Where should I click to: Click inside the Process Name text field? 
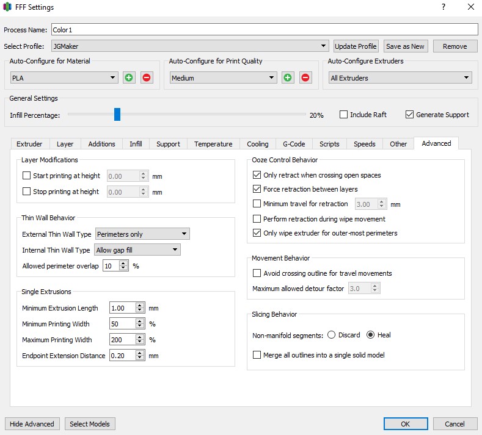click(265, 29)
